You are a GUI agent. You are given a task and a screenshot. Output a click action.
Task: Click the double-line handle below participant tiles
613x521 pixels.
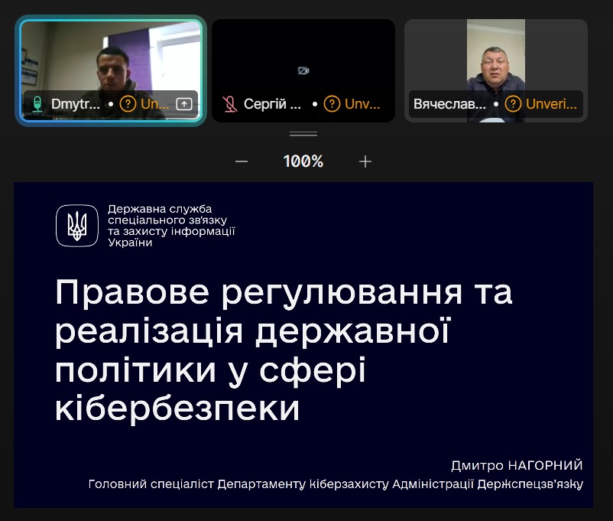[x=303, y=134]
